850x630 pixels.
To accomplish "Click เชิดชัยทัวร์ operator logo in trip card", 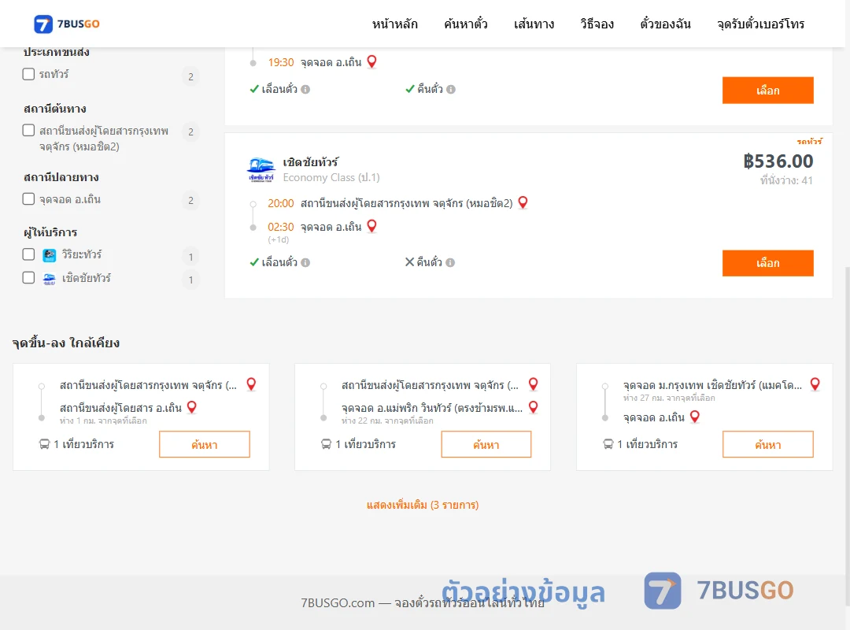I will tap(261, 170).
